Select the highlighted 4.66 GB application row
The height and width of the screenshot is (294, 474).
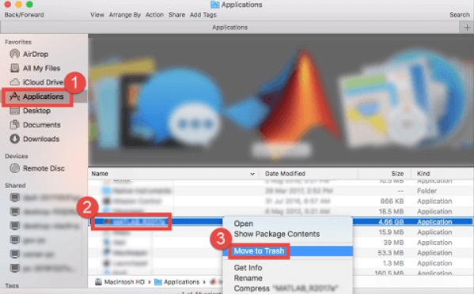tap(281, 222)
